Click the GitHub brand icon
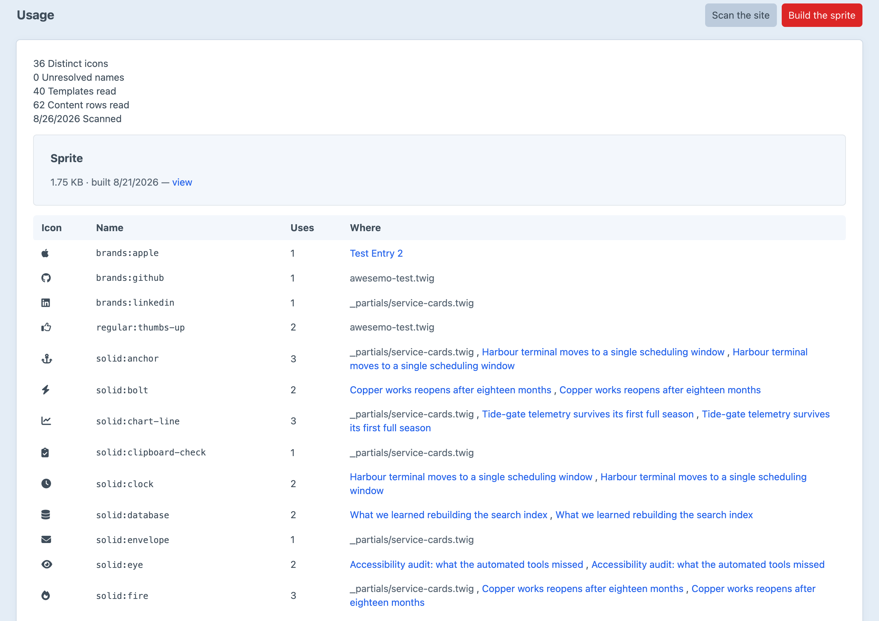Screen dimensions: 879x621 46,278
